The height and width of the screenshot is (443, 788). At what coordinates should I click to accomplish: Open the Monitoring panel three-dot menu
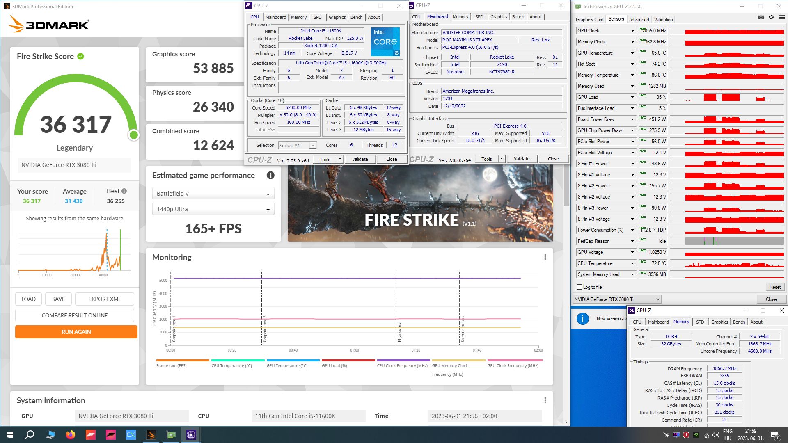(x=545, y=257)
